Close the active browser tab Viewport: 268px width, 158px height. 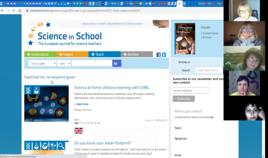180,3
